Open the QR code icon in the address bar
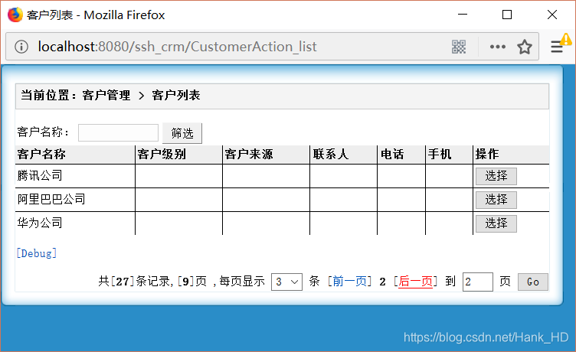Image resolution: width=576 pixels, height=352 pixels. [x=459, y=47]
